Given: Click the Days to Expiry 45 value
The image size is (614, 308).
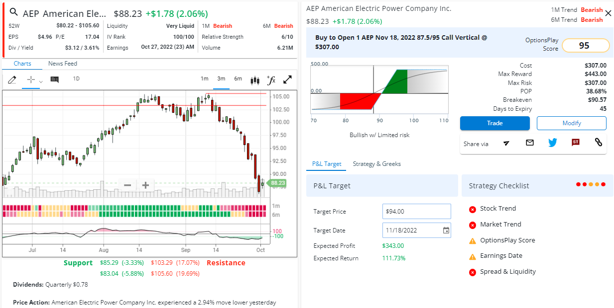Looking at the screenshot, I should click(x=603, y=109).
